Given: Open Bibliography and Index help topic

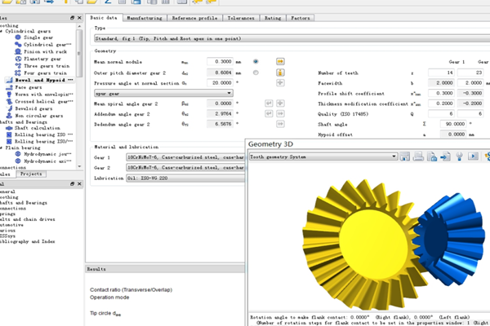Looking at the screenshot, I should click(x=28, y=241).
